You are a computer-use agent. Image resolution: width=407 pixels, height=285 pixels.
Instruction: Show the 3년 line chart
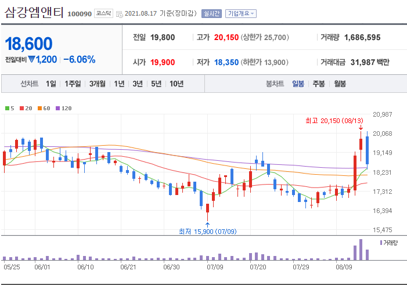tap(138, 84)
